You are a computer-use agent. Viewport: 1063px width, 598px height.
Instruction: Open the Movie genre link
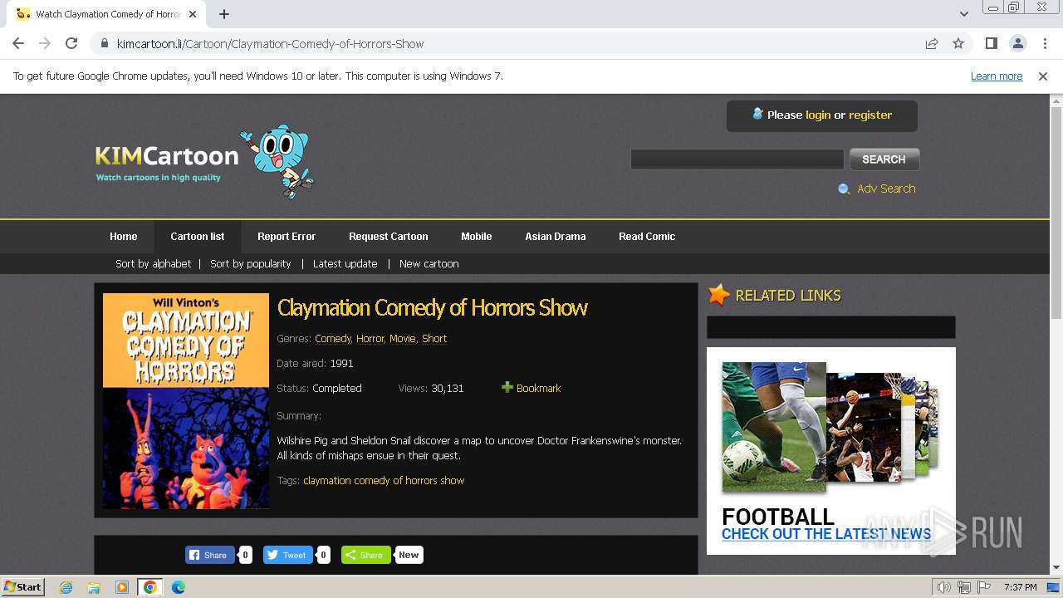click(403, 338)
